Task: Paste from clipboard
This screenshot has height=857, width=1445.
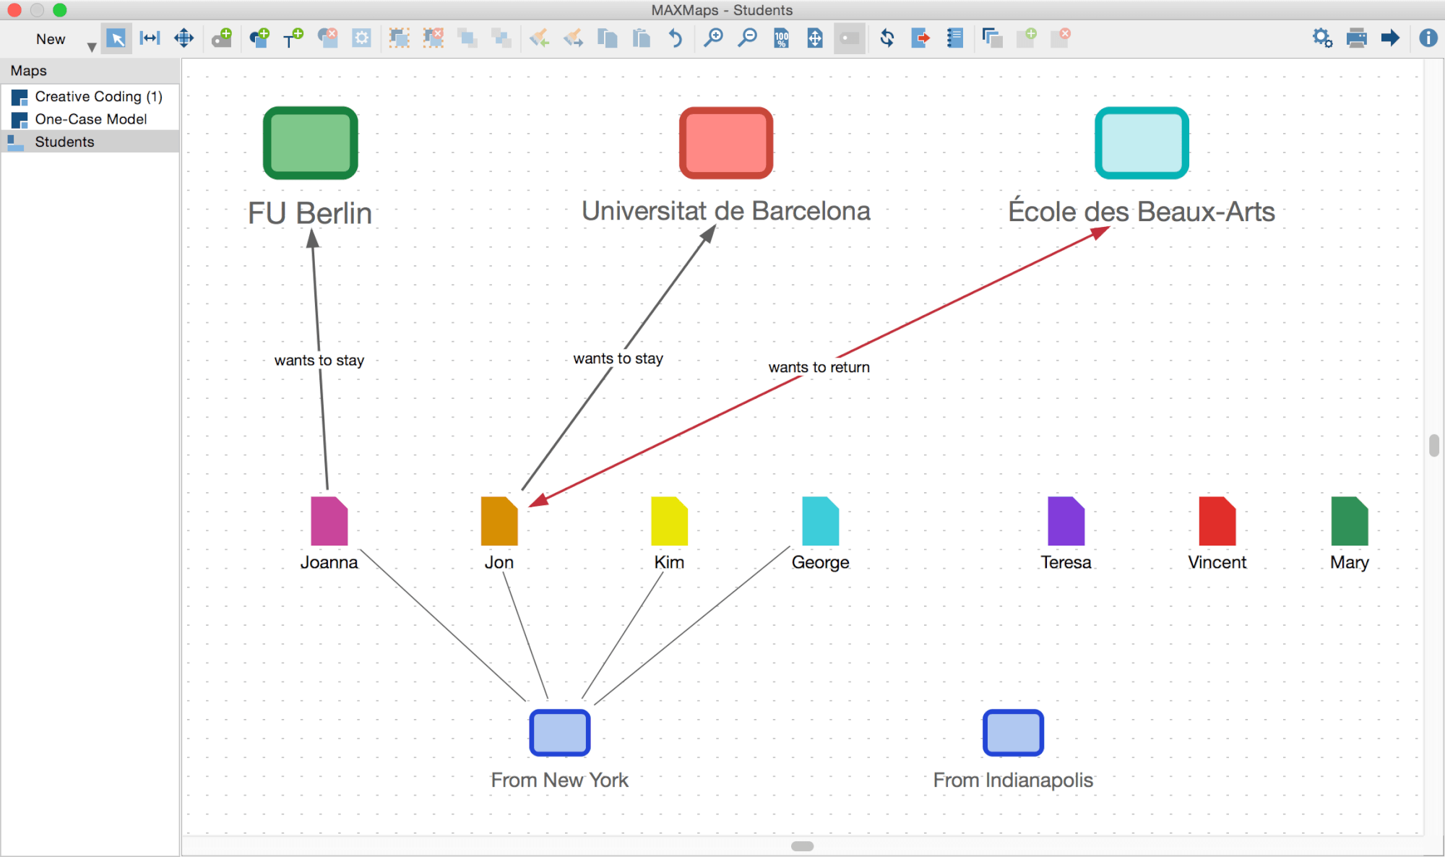Action: [x=642, y=38]
